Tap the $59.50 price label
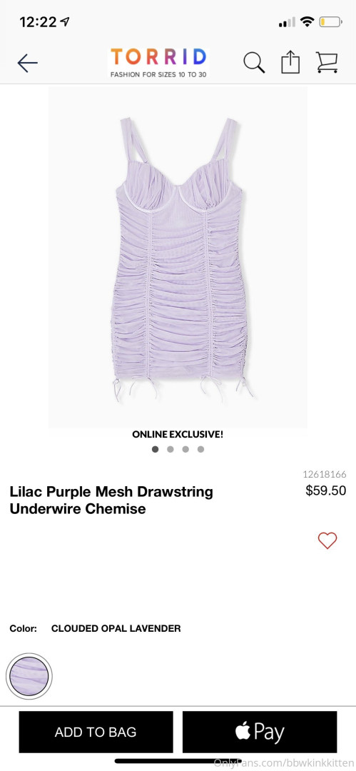 pyautogui.click(x=326, y=490)
